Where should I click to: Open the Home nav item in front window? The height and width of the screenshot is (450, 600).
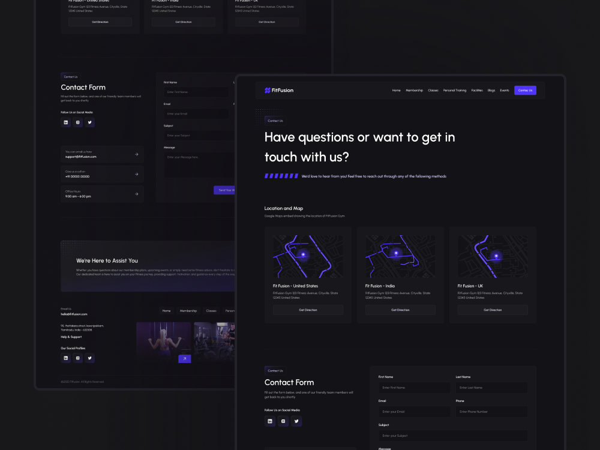(x=396, y=91)
